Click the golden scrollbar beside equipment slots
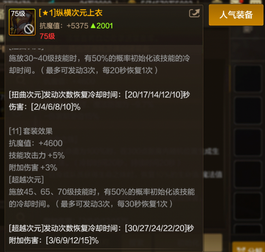Screen dimensions: 265x252 pos(230,79)
